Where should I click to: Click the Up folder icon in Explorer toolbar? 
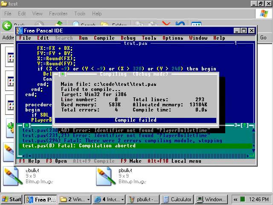(59, 23)
